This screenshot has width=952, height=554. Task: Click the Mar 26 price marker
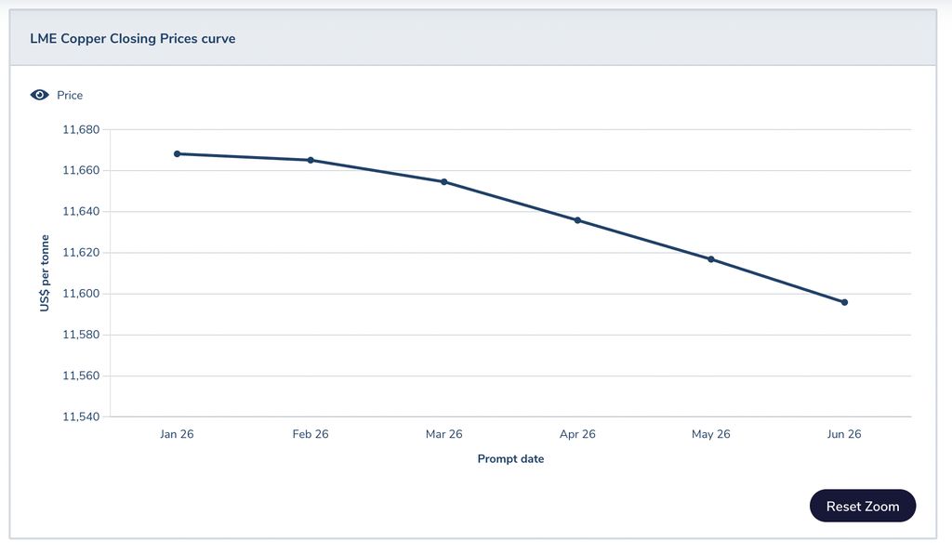click(444, 181)
